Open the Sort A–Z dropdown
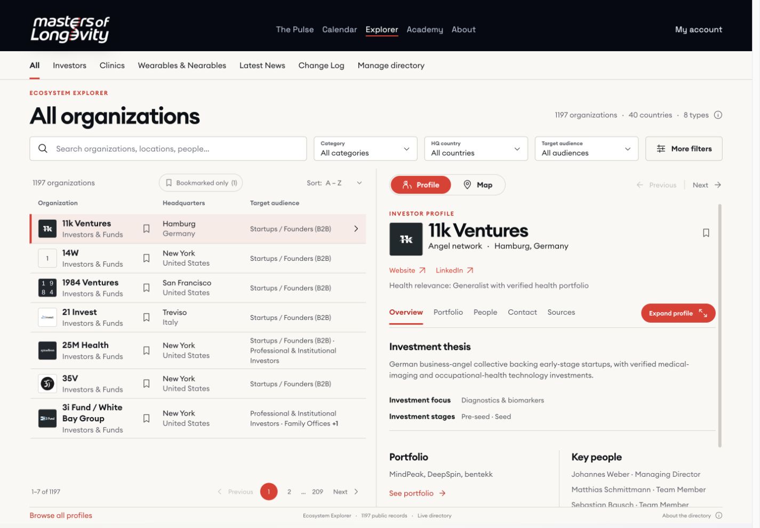Image resolution: width=760 pixels, height=528 pixels. [334, 183]
